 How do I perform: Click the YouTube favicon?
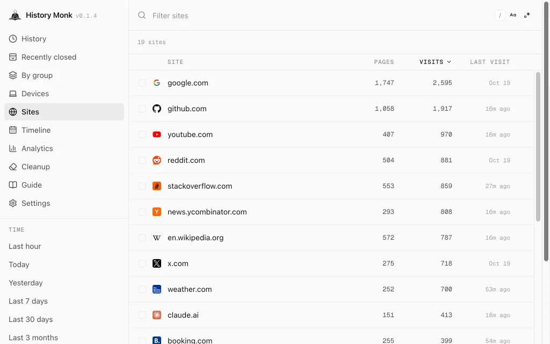[157, 134]
